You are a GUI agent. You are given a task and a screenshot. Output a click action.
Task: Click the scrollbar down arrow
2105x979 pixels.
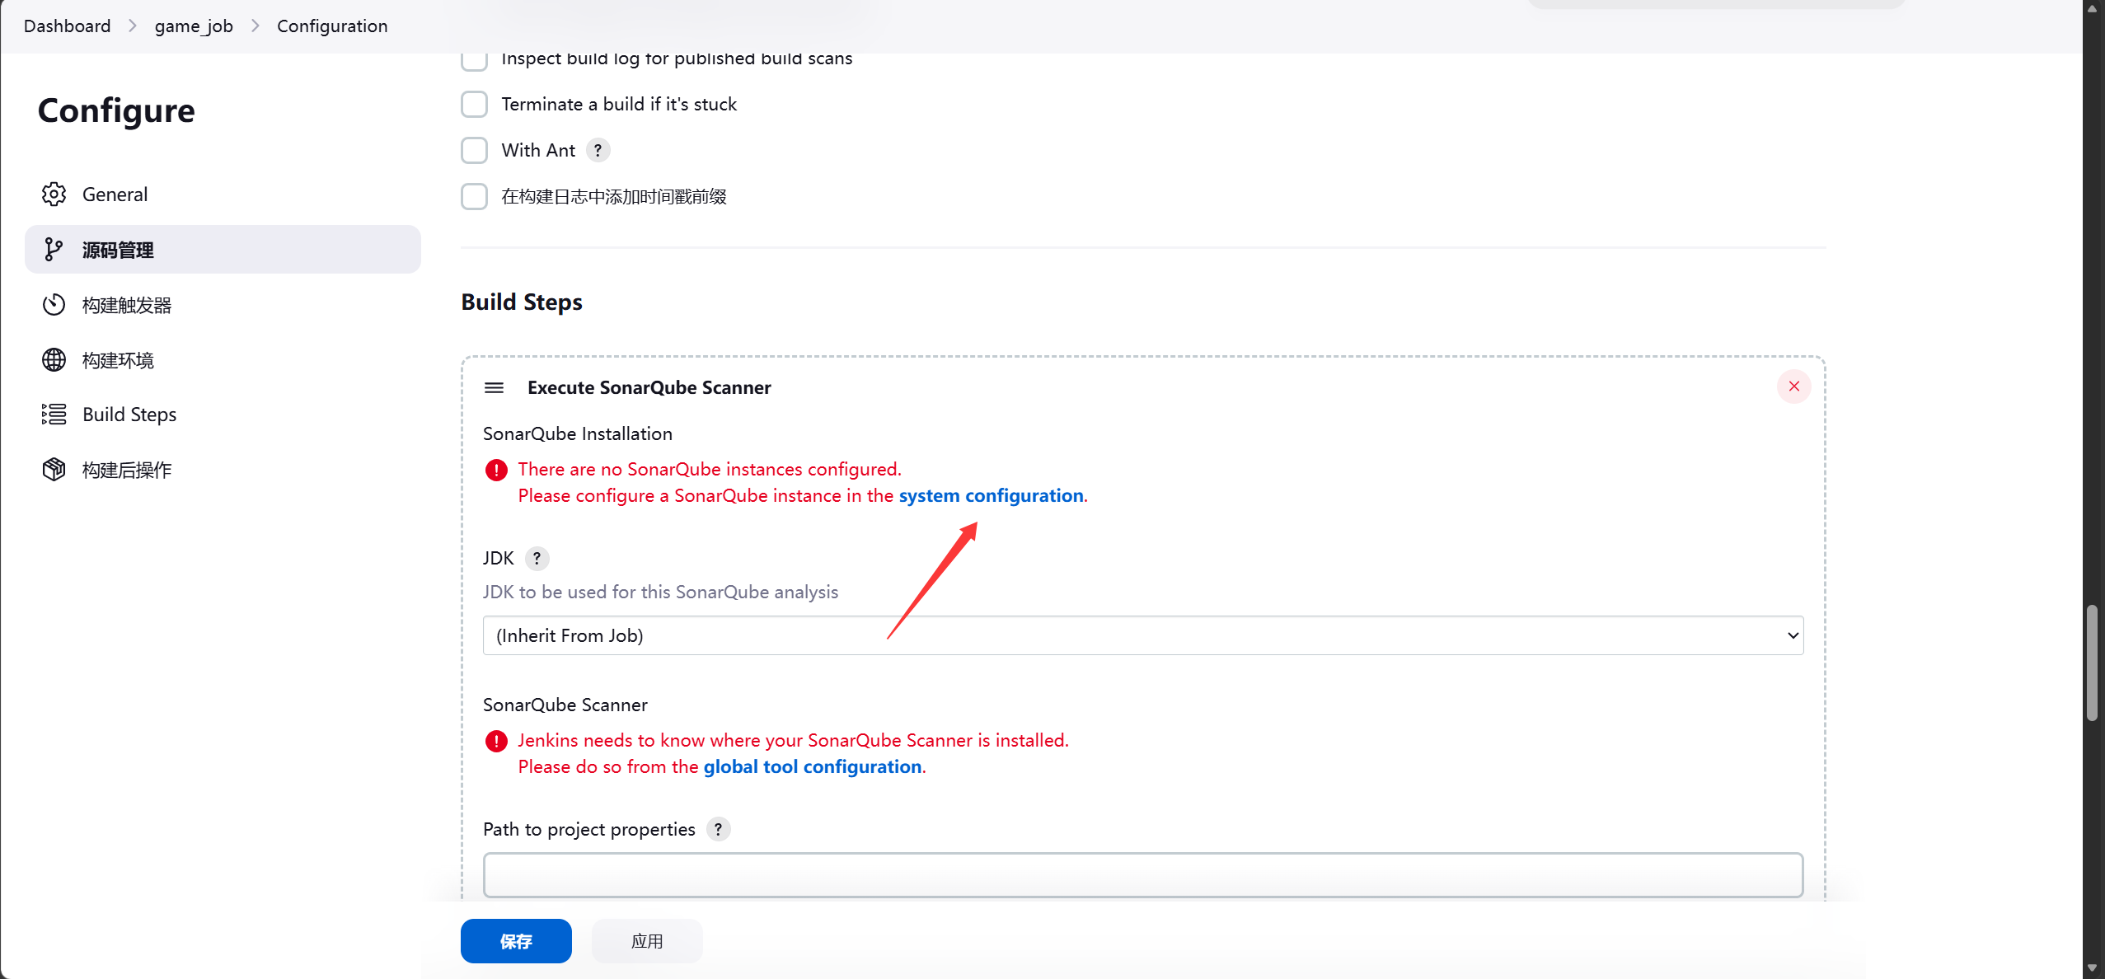coord(2092,968)
